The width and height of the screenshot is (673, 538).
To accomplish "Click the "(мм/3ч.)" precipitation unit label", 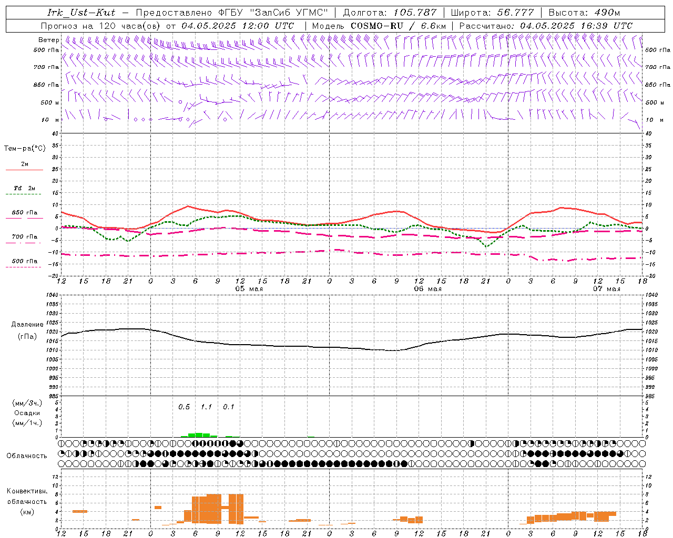I will click(x=27, y=403).
